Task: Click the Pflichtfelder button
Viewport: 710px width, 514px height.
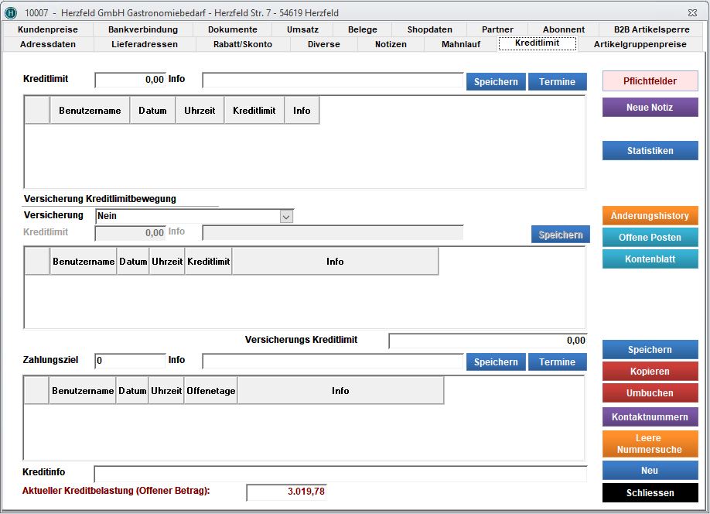Action: pos(650,81)
